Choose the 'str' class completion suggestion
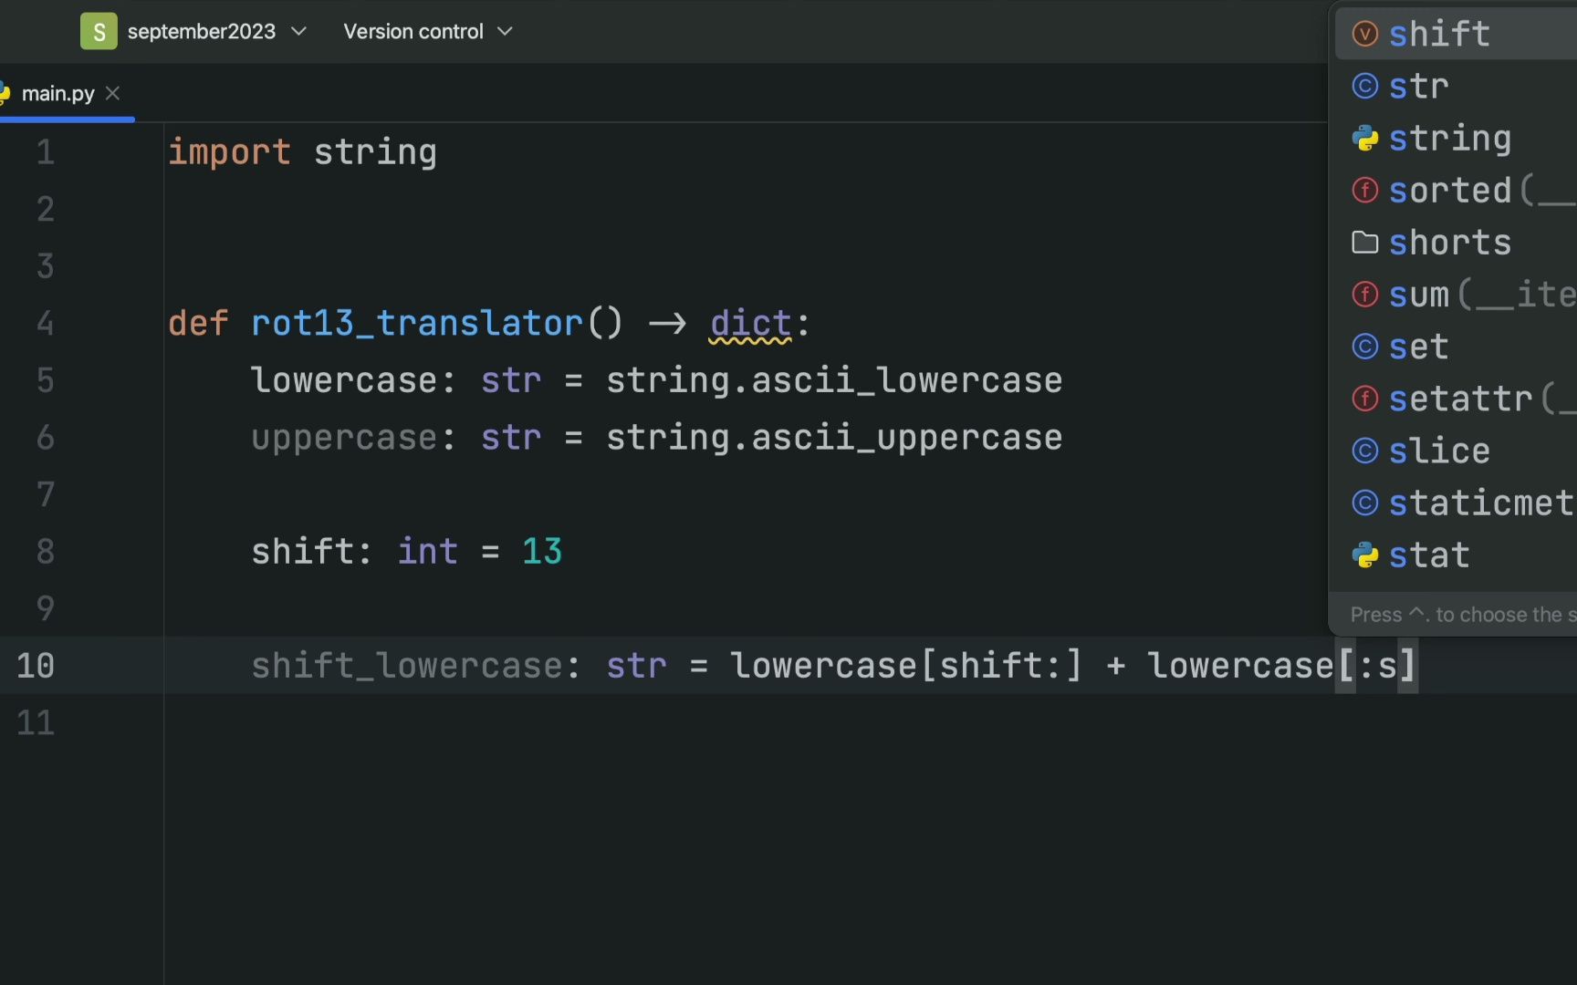This screenshot has width=1577, height=985. click(x=1456, y=86)
